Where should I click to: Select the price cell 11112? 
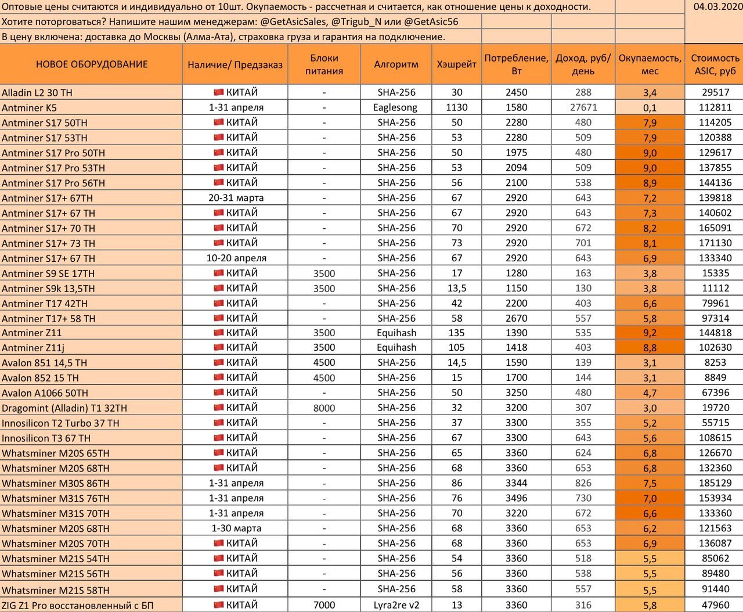tap(715, 289)
